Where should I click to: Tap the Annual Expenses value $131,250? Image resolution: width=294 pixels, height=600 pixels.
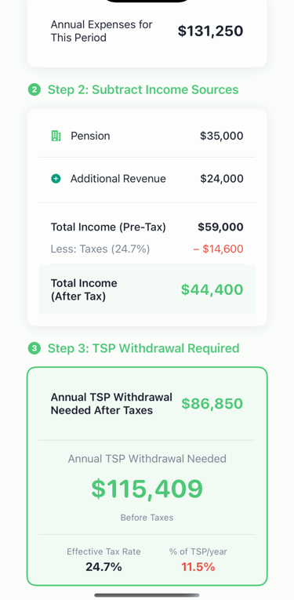click(210, 31)
